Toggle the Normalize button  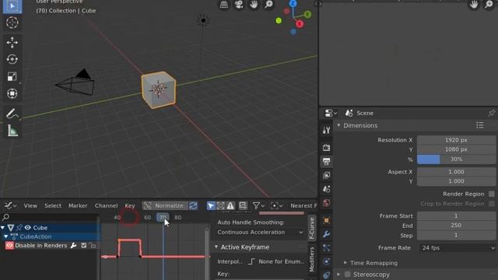pos(165,205)
